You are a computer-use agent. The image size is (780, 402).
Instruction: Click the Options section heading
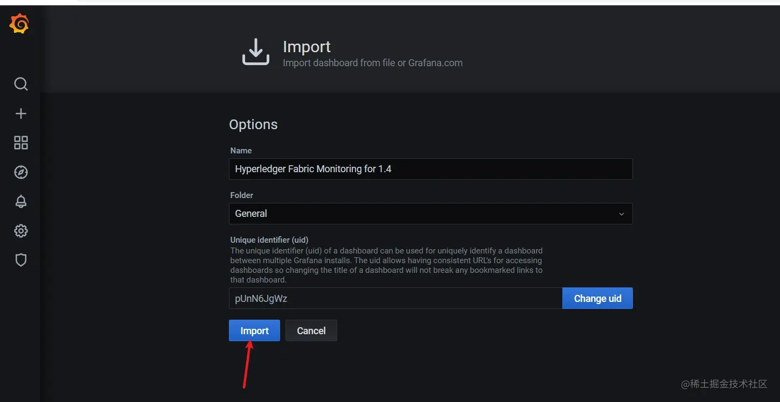click(253, 124)
